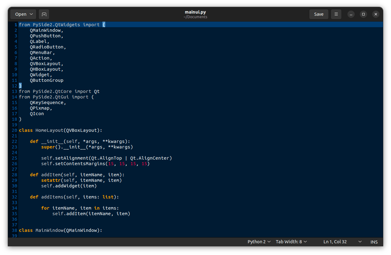391x255 pixels.
Task: Click line number 20 in the gutter
Action: [x=15, y=130]
